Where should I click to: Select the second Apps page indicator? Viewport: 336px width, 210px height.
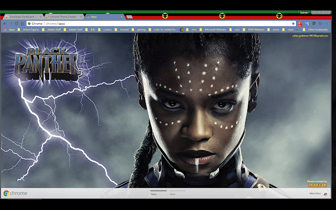[x=177, y=192]
